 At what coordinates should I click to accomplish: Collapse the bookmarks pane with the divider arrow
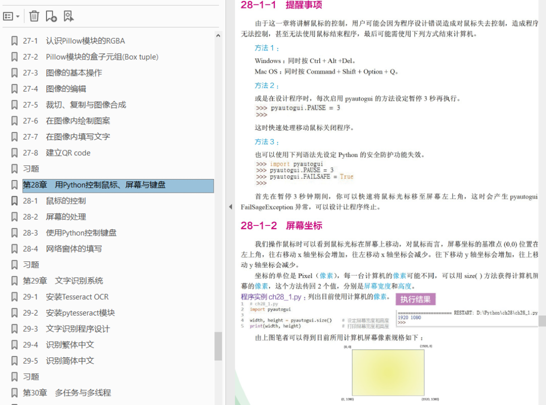pos(230,207)
